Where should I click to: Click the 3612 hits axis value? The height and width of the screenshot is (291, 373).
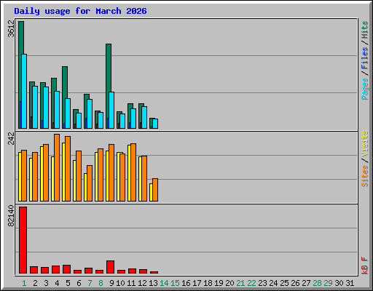click(12, 28)
